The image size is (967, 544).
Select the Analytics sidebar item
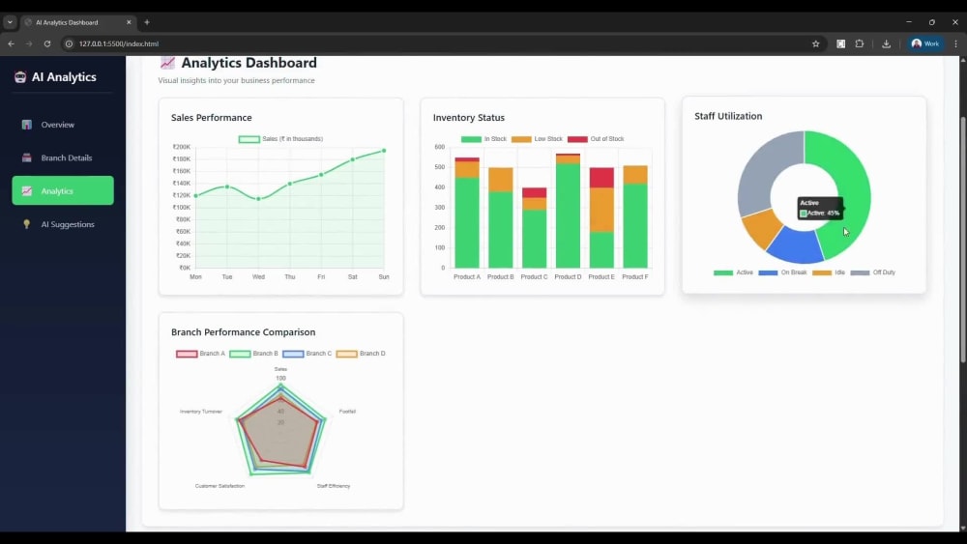click(x=62, y=190)
